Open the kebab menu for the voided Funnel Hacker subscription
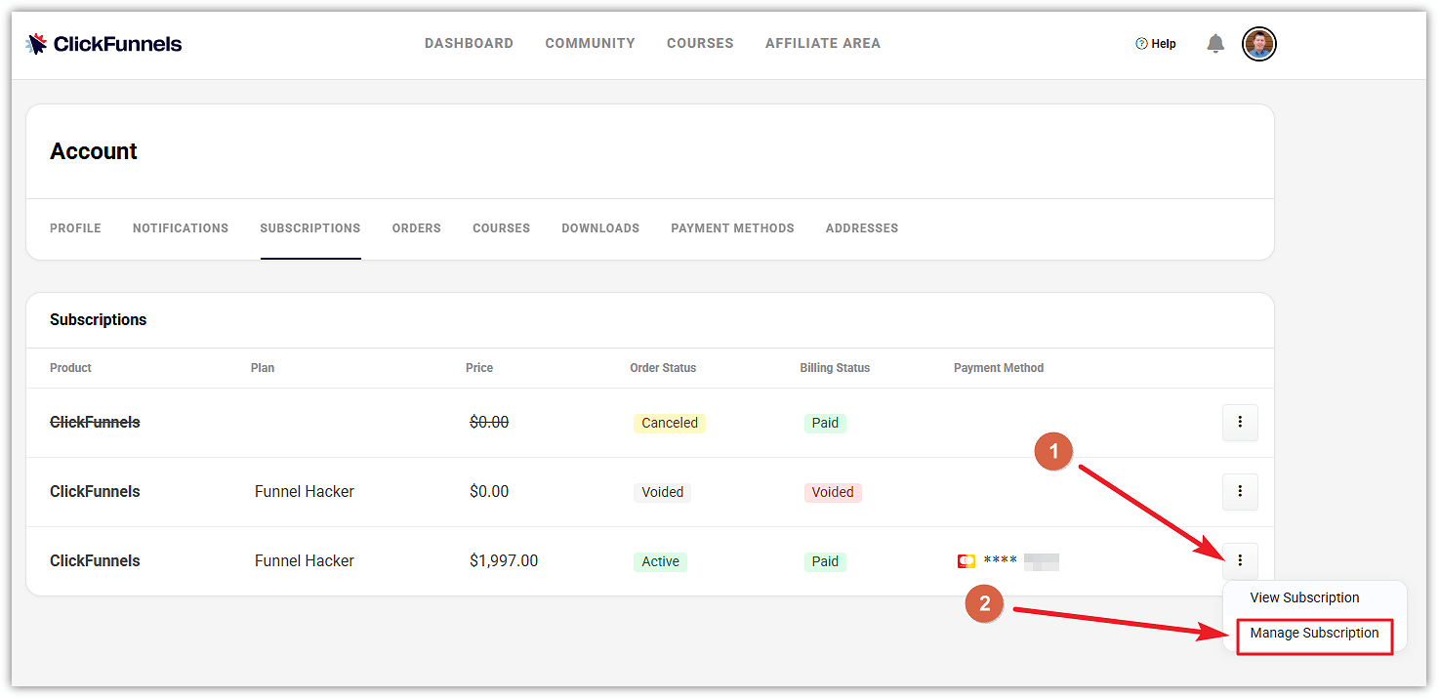The height and width of the screenshot is (699, 1439). [x=1240, y=492]
